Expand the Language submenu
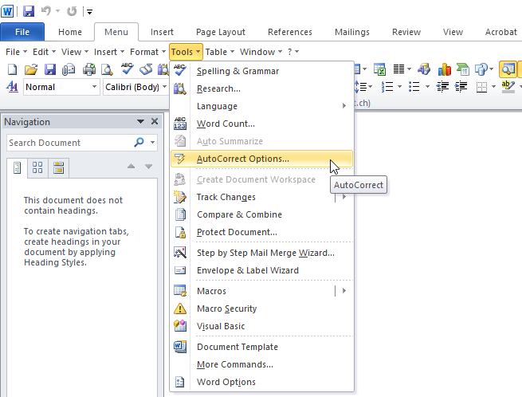Image resolution: width=522 pixels, height=397 pixels. click(x=261, y=106)
